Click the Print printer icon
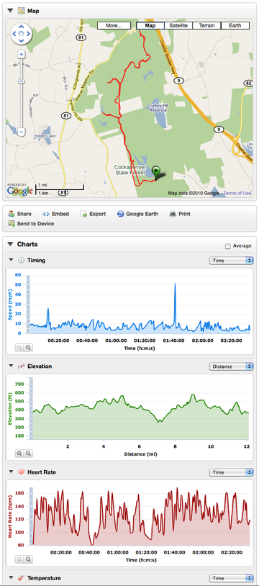This screenshot has height=586, width=259. pyautogui.click(x=173, y=214)
